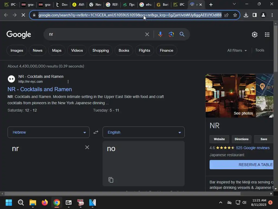278x209 pixels.
Task: View secure site info lock icon
Action: 34,15
